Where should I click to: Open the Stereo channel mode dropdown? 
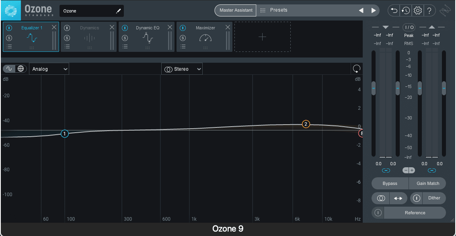182,69
